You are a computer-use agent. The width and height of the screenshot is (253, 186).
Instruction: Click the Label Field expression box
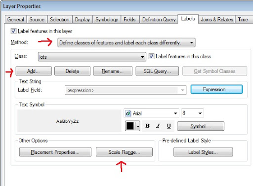coord(126,90)
